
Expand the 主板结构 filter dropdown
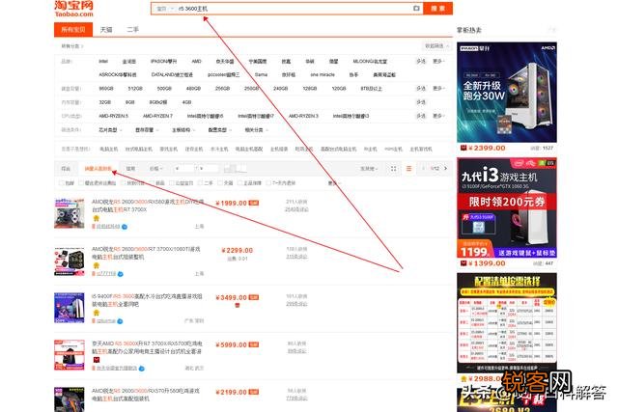183,130
